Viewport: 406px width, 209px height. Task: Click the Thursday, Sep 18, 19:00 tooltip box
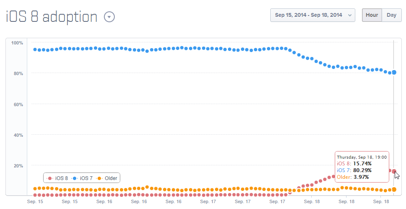[362, 167]
